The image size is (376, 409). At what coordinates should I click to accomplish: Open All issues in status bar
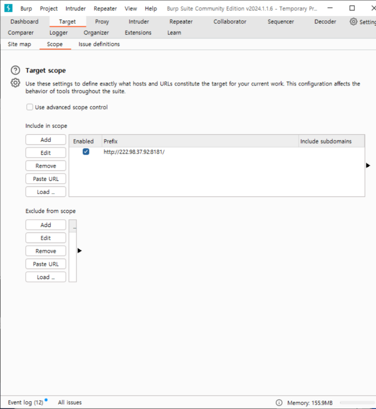70,403
